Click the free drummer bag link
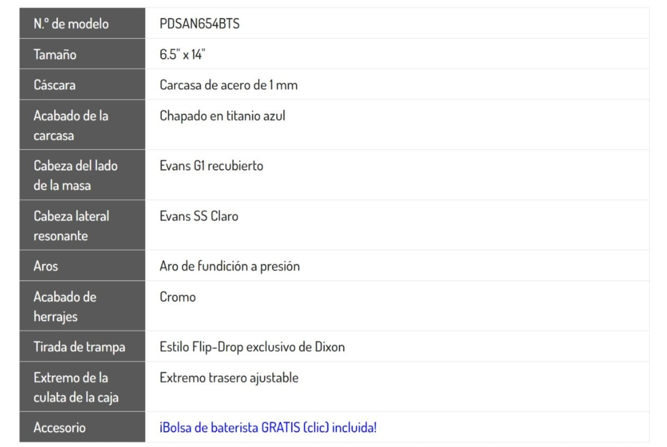This screenshot has height=447, width=667. click(x=268, y=427)
